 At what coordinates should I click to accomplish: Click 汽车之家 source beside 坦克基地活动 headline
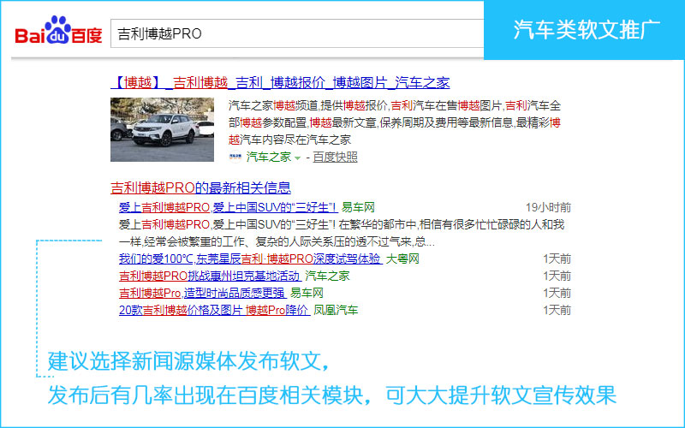(x=327, y=276)
